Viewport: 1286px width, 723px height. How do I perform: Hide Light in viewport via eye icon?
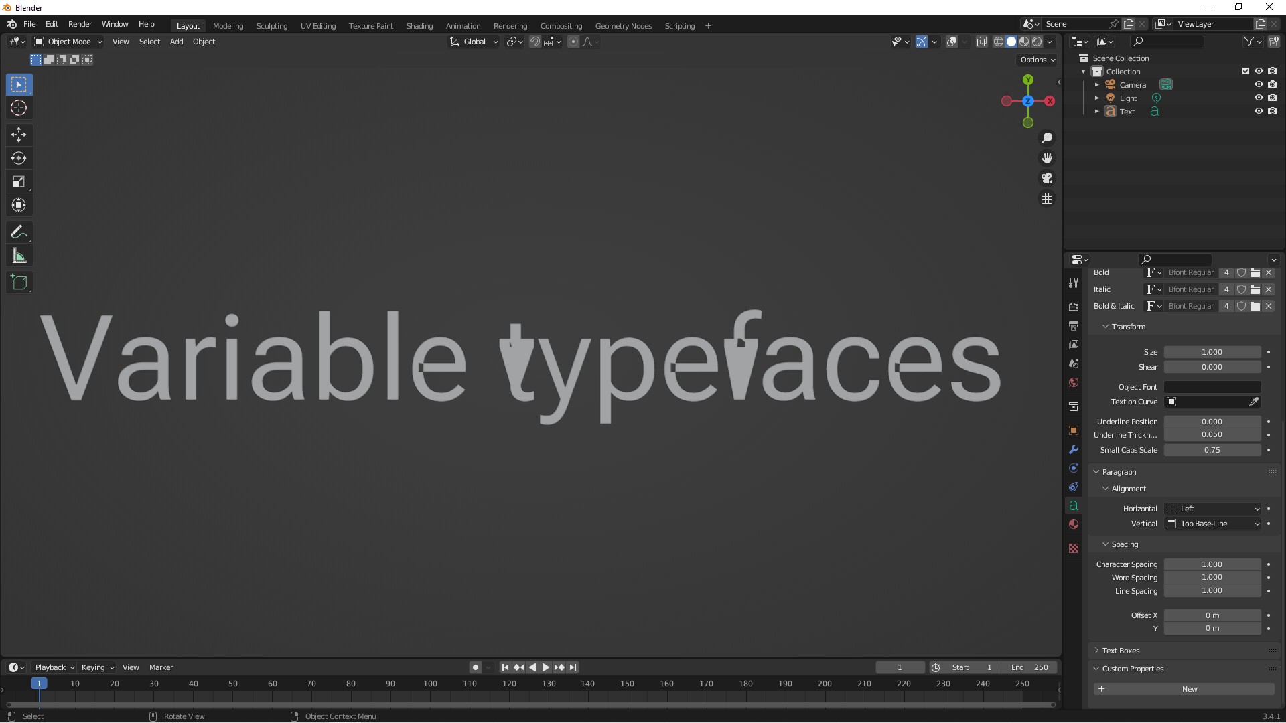pos(1259,98)
